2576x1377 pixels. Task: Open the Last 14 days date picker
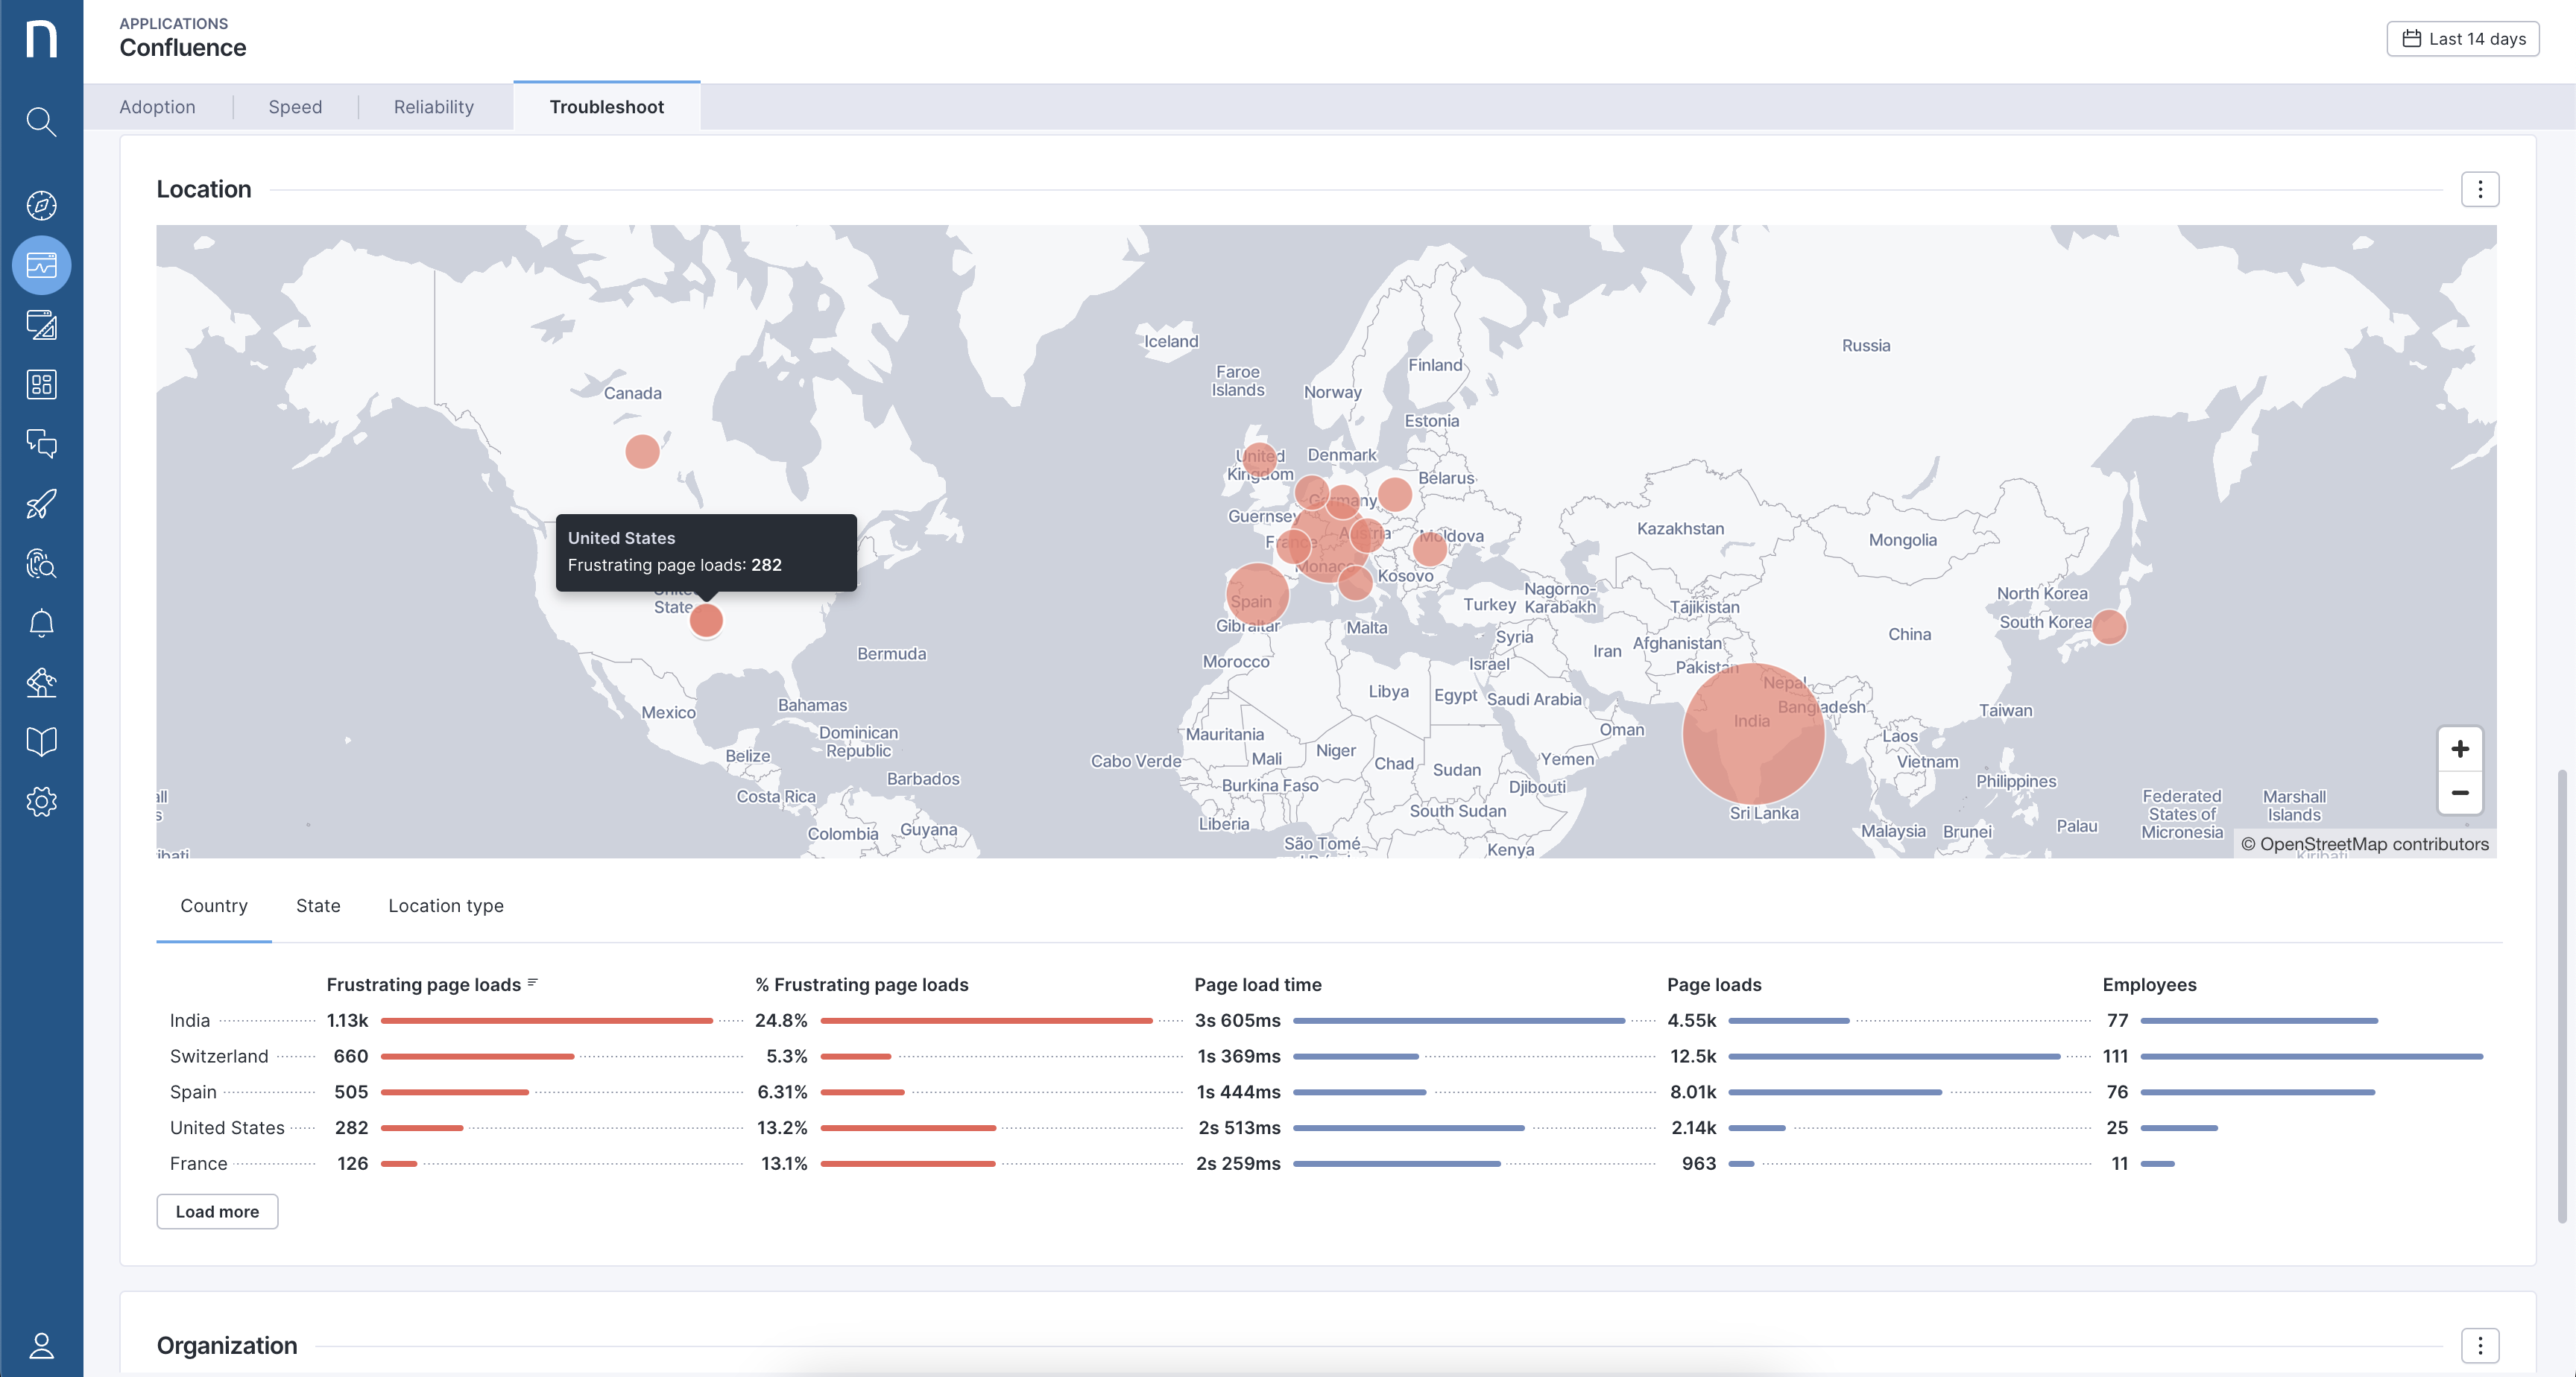tap(2462, 39)
